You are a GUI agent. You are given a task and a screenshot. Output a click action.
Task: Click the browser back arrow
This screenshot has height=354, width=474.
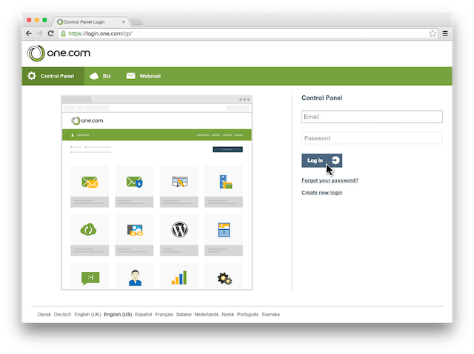[x=29, y=33]
